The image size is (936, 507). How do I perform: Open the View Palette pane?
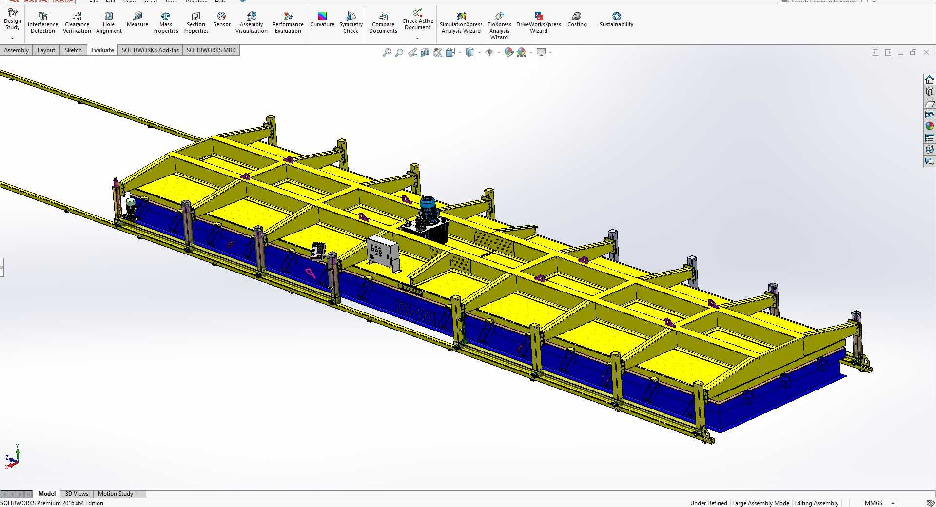pos(930,115)
